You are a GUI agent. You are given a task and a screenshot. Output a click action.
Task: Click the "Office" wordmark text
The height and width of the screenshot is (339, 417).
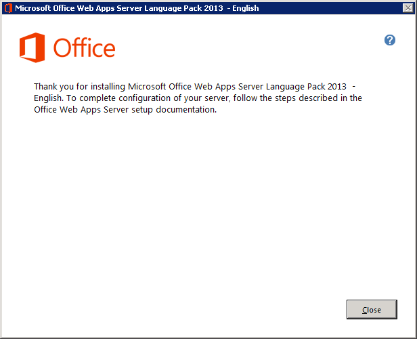click(84, 49)
